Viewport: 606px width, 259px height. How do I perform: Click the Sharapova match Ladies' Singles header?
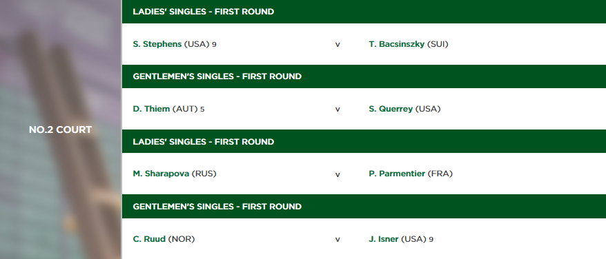click(364, 141)
